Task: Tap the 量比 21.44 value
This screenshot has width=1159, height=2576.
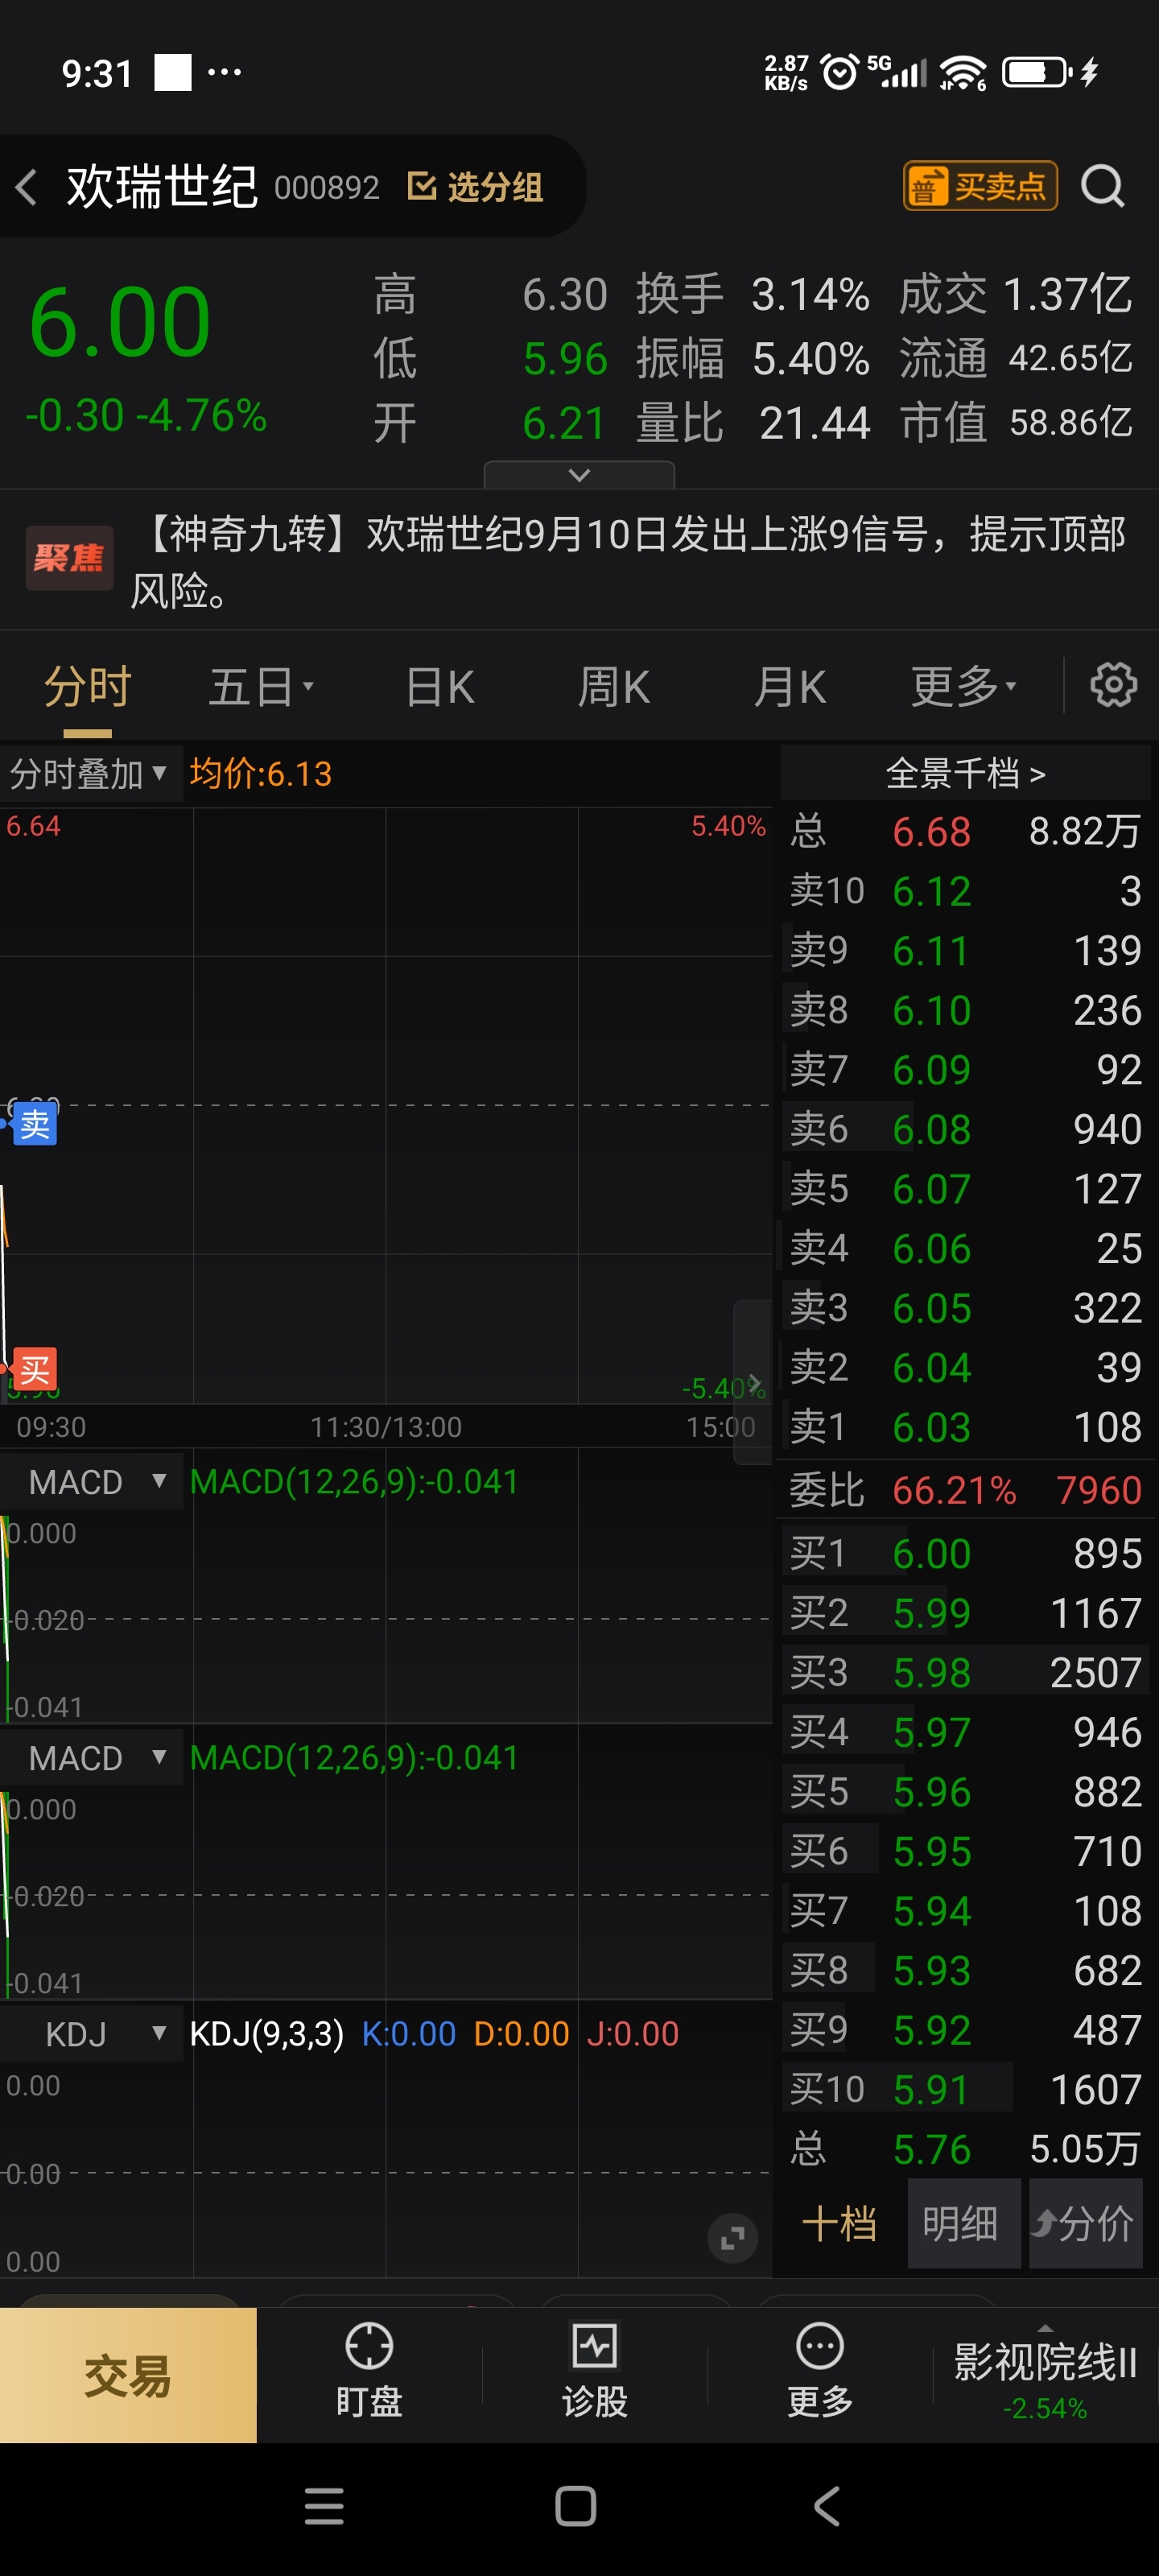Action: click(814, 423)
